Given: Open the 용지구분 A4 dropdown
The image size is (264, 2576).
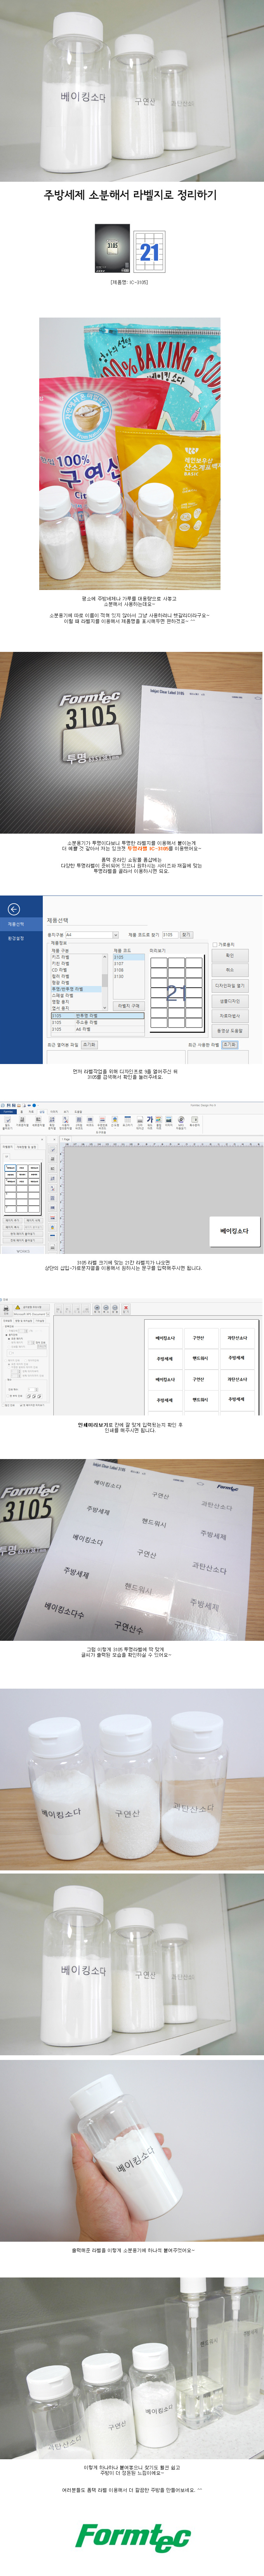Looking at the screenshot, I should [92, 935].
